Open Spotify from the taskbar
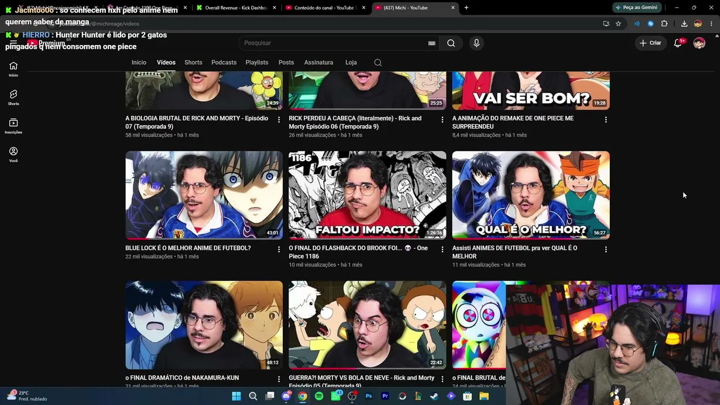 pyautogui.click(x=319, y=396)
